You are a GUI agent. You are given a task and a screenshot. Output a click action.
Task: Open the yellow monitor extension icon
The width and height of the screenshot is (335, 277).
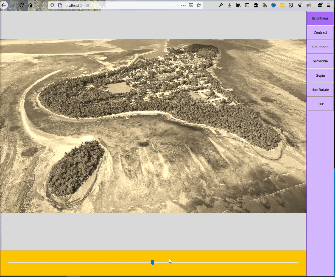tap(282, 5)
